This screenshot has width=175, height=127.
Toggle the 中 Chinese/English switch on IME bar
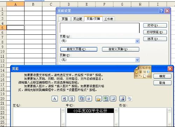tap(136, 76)
